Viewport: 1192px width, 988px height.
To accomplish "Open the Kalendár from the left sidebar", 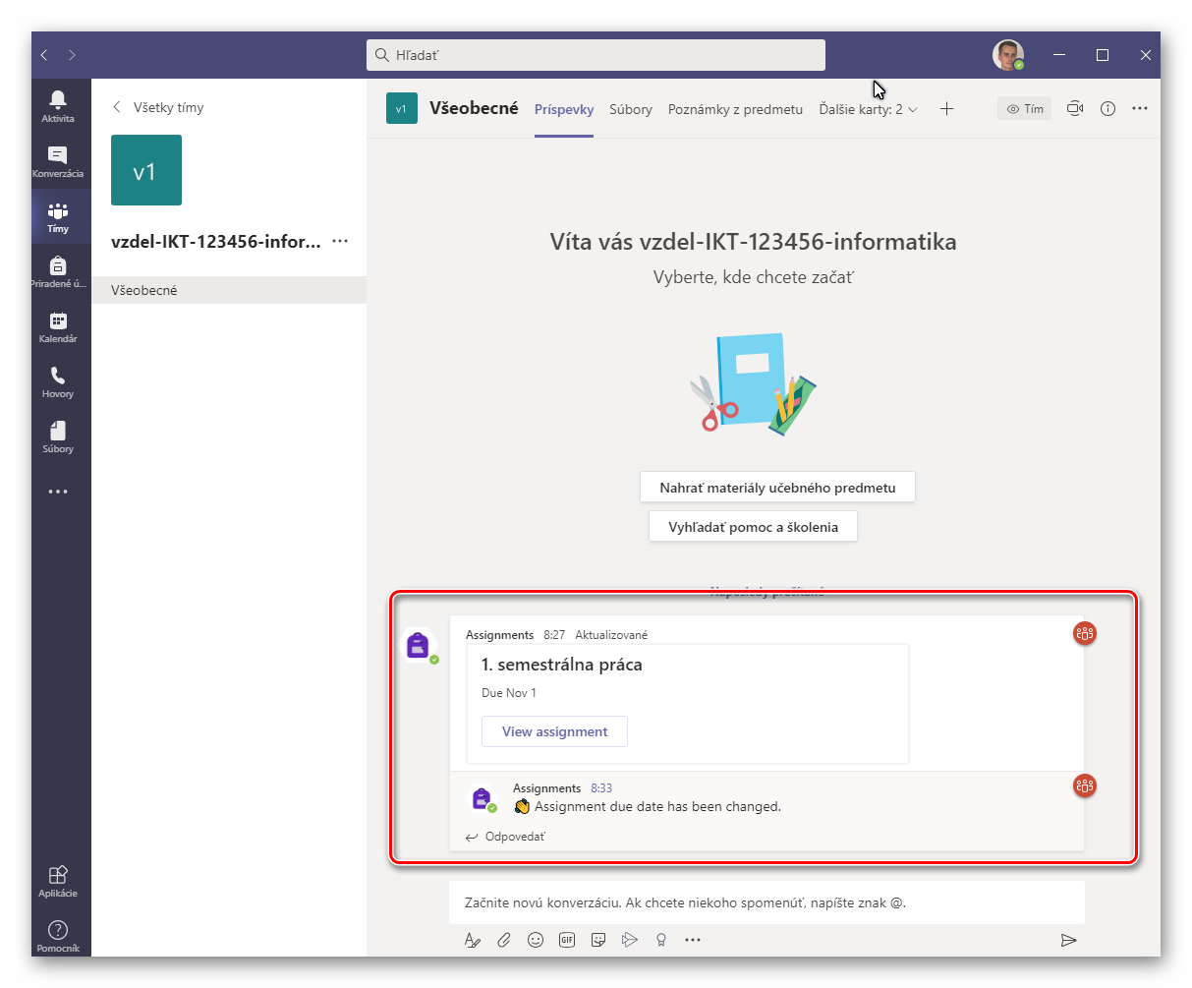I will tap(58, 324).
